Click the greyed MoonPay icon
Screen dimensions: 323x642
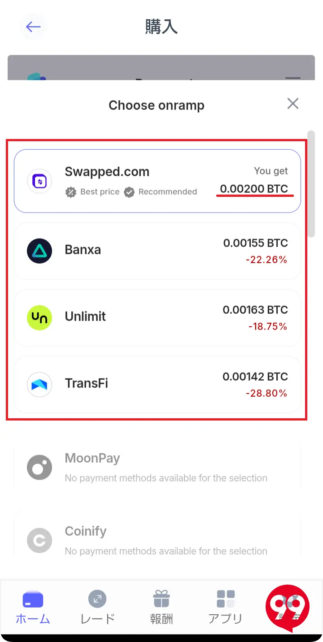tap(39, 467)
